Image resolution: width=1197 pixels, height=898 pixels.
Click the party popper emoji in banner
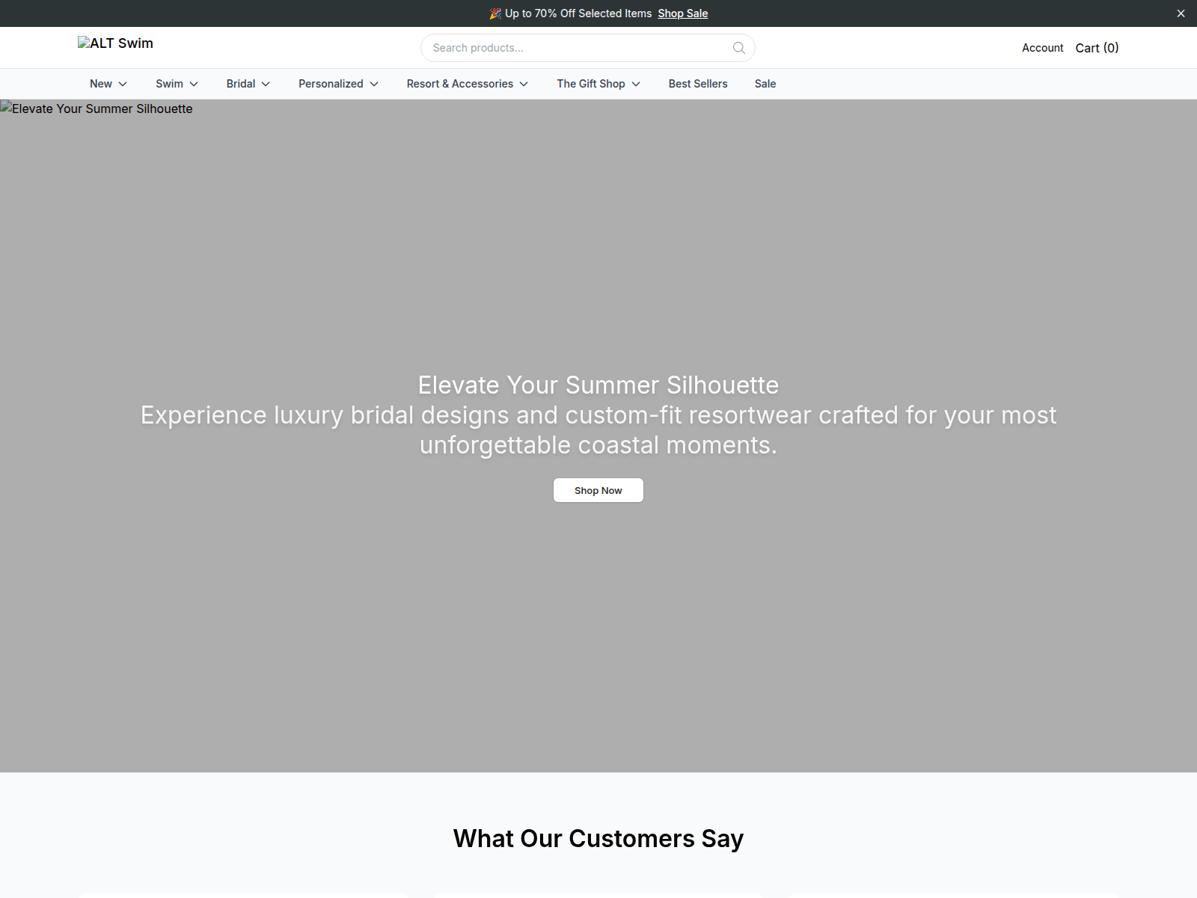(x=495, y=13)
